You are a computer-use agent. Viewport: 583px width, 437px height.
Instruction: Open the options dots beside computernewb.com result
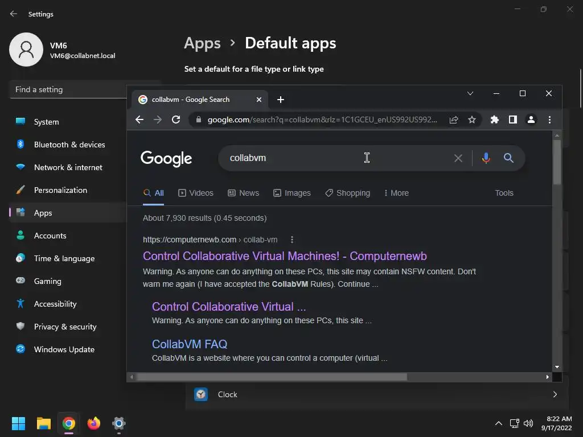click(292, 240)
